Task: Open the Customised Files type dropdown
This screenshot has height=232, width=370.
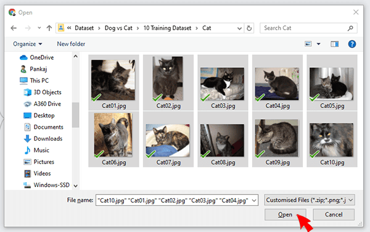Action: 310,200
